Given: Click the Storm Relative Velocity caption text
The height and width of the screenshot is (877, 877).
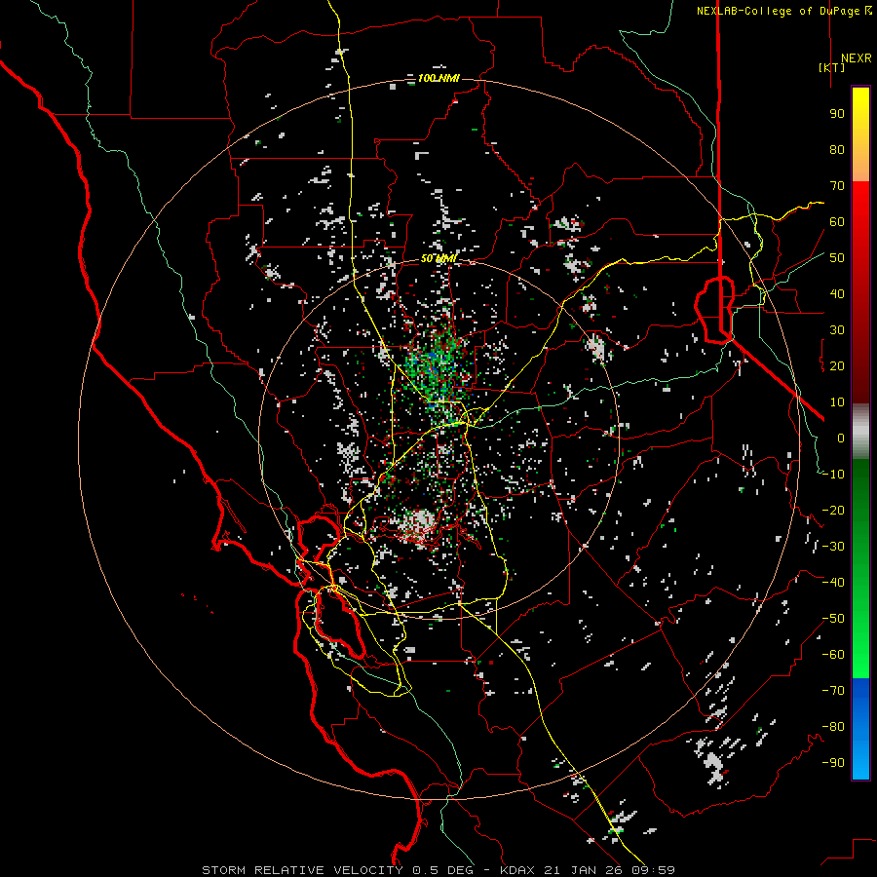Looking at the screenshot, I should click(438, 870).
